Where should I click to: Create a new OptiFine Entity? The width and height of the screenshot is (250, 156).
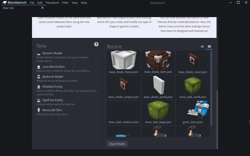pyautogui.click(x=53, y=100)
